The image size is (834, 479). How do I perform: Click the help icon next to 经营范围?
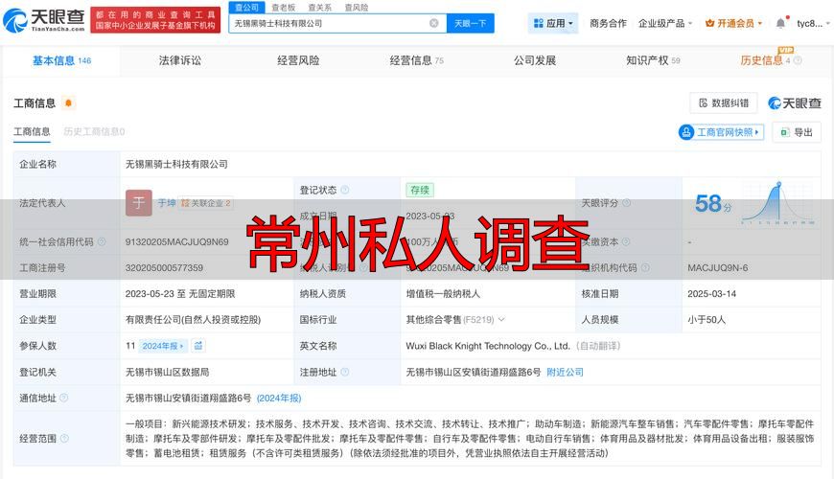coord(64,439)
